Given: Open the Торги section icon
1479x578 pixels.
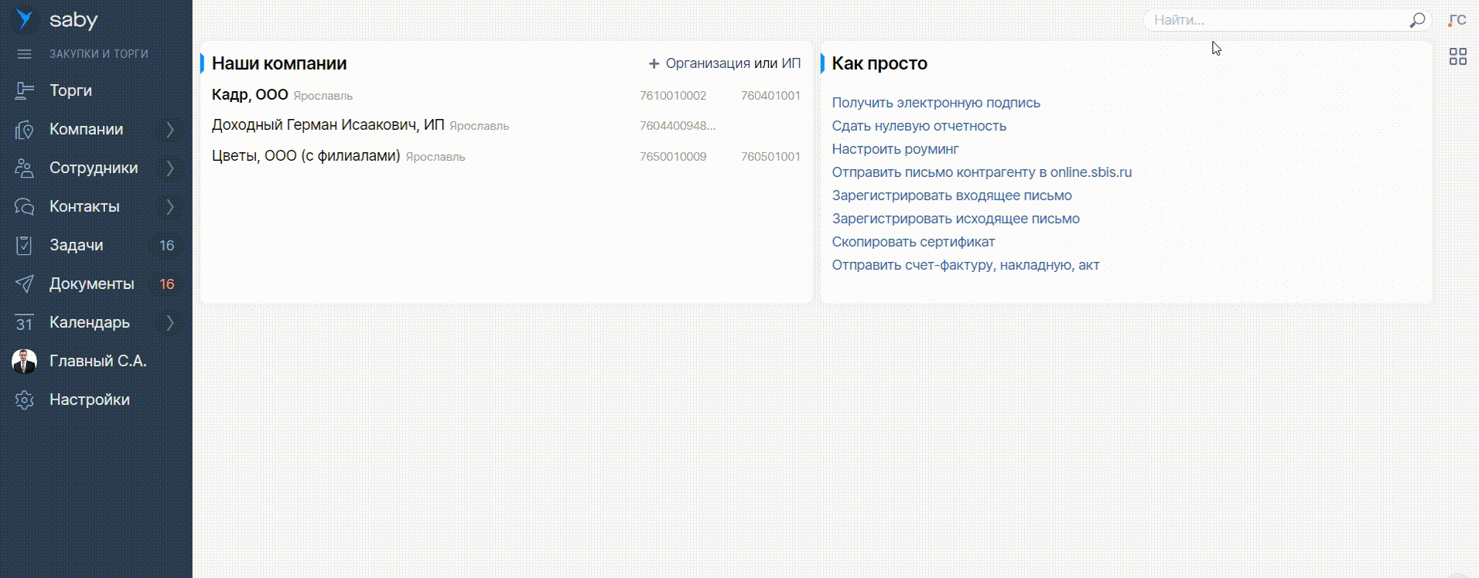Looking at the screenshot, I should [25, 91].
